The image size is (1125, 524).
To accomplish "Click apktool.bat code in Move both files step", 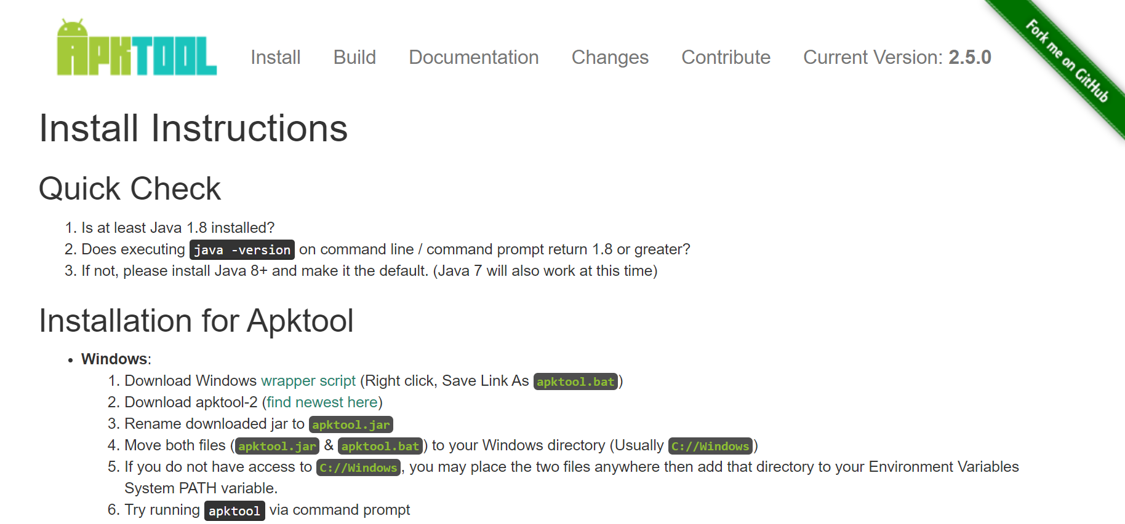I will (380, 446).
